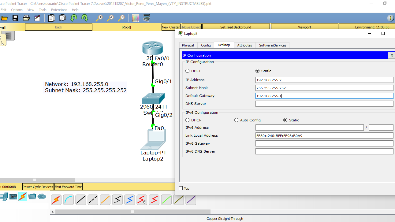The width and height of the screenshot is (395, 222).
Task: Select the cyan console cable
Action: tap(69, 200)
